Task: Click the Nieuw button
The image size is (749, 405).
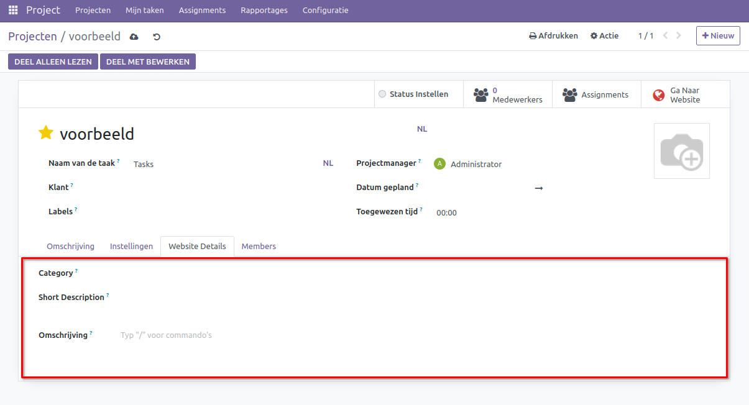Action: (718, 36)
